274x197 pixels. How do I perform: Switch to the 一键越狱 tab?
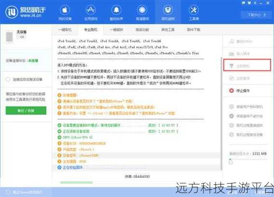116,30
